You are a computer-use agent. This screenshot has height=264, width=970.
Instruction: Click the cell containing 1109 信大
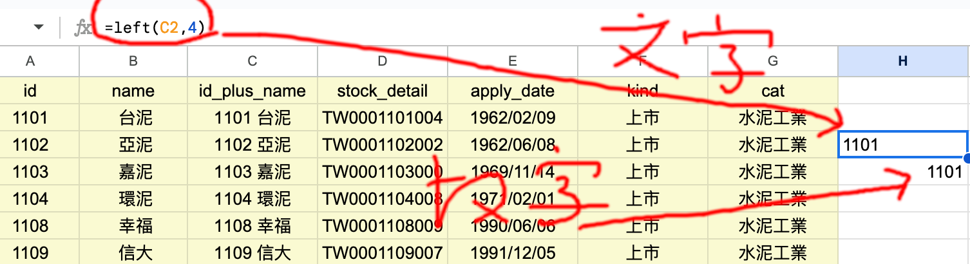252,252
